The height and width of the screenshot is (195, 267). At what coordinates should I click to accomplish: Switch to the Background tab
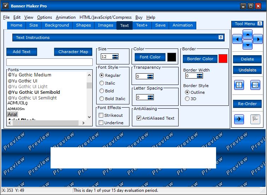tap(57, 25)
